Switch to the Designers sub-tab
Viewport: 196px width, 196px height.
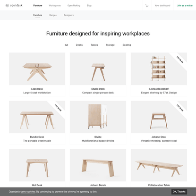[x=68, y=15]
